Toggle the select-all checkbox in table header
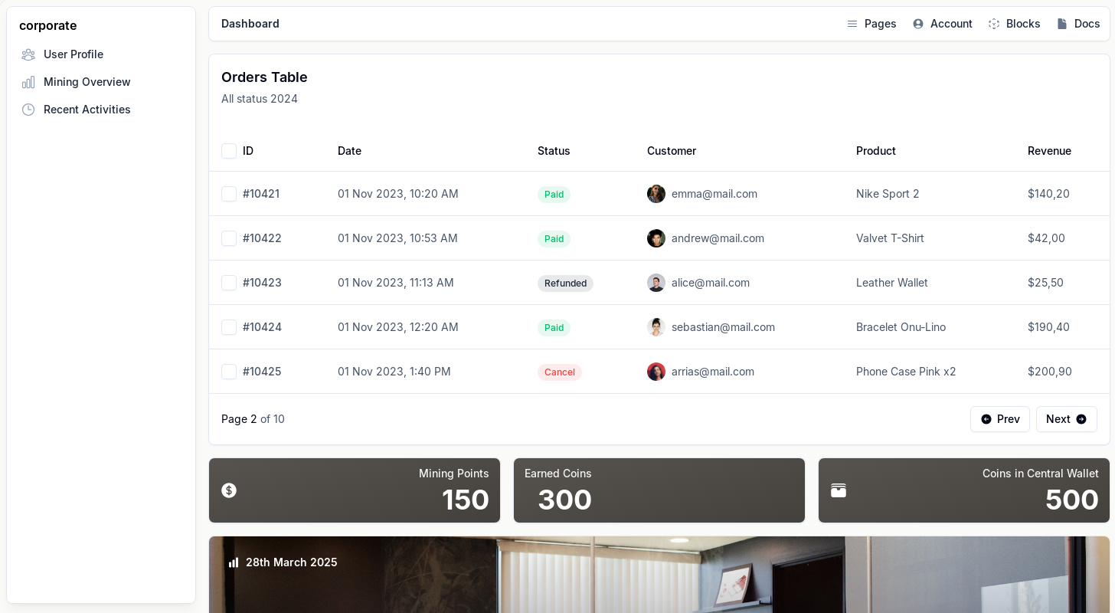1115x613 pixels. point(229,151)
